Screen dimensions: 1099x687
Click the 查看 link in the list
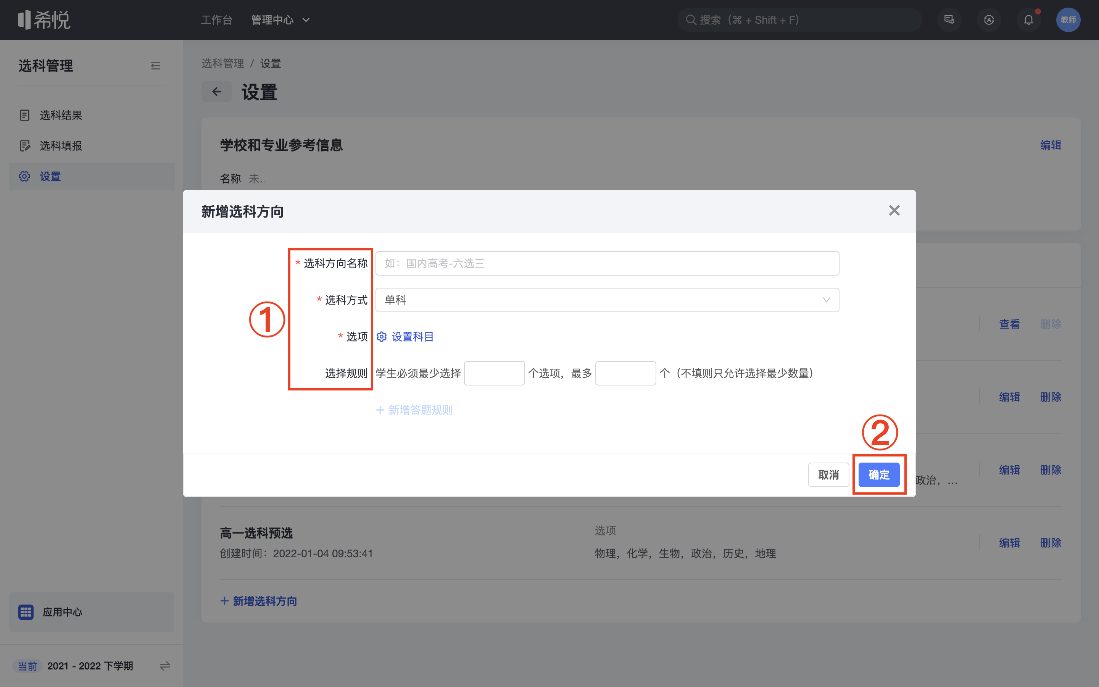coord(1010,324)
